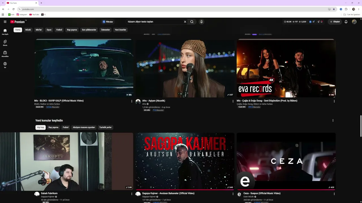Viewport: 362px width, 203px height.
Task: Start voice search with the microphone
Action: pos(201,22)
